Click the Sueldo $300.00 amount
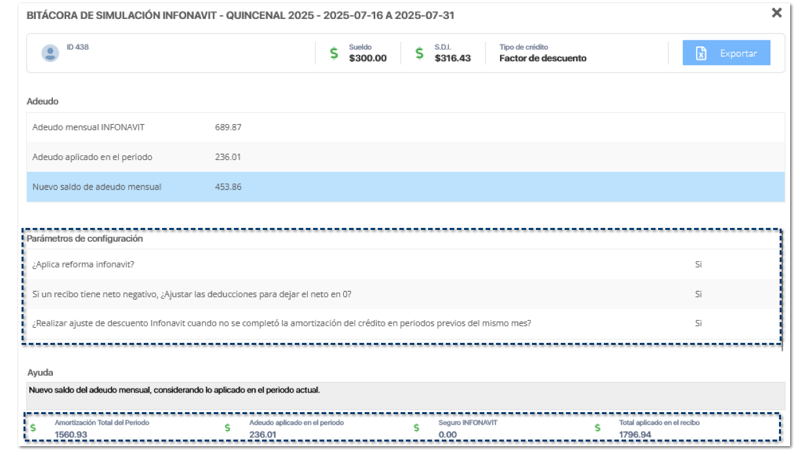 (x=367, y=58)
